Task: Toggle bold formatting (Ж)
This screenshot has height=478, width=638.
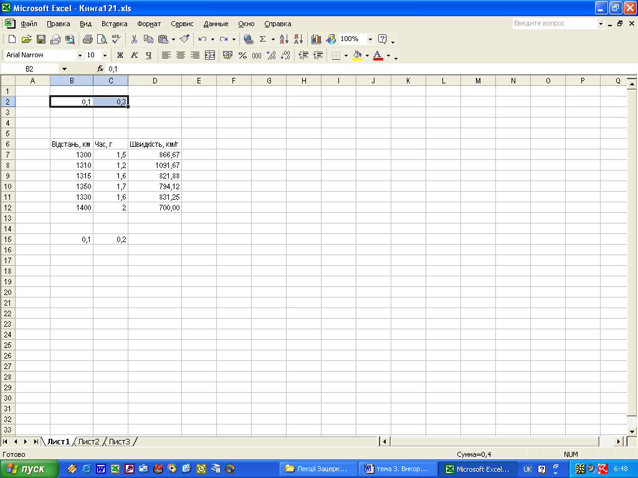Action: tap(120, 55)
